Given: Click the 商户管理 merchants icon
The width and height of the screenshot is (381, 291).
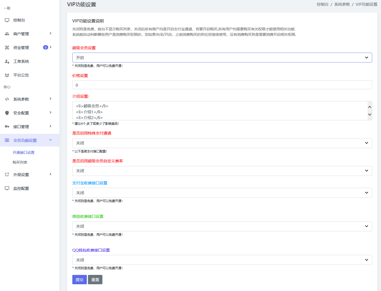Looking at the screenshot, I should (7, 33).
